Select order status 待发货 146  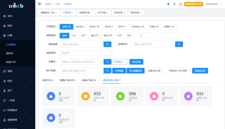(x=94, y=27)
